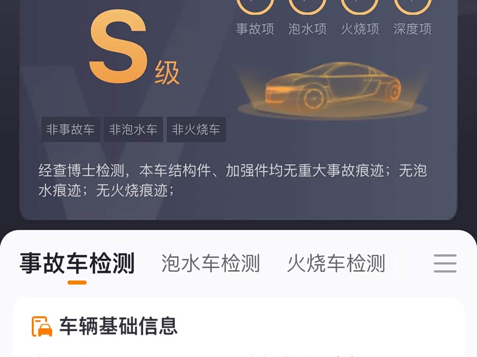Click the 查博士检测 summary description text

tap(233, 180)
